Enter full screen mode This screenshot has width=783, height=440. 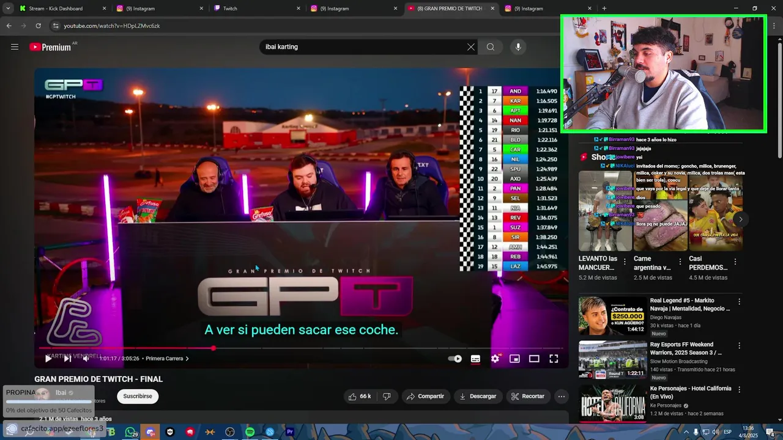pyautogui.click(x=554, y=359)
